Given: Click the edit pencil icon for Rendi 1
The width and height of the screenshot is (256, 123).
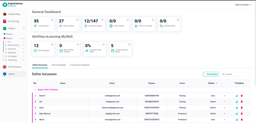Looking at the screenshot, I should coord(237,96).
